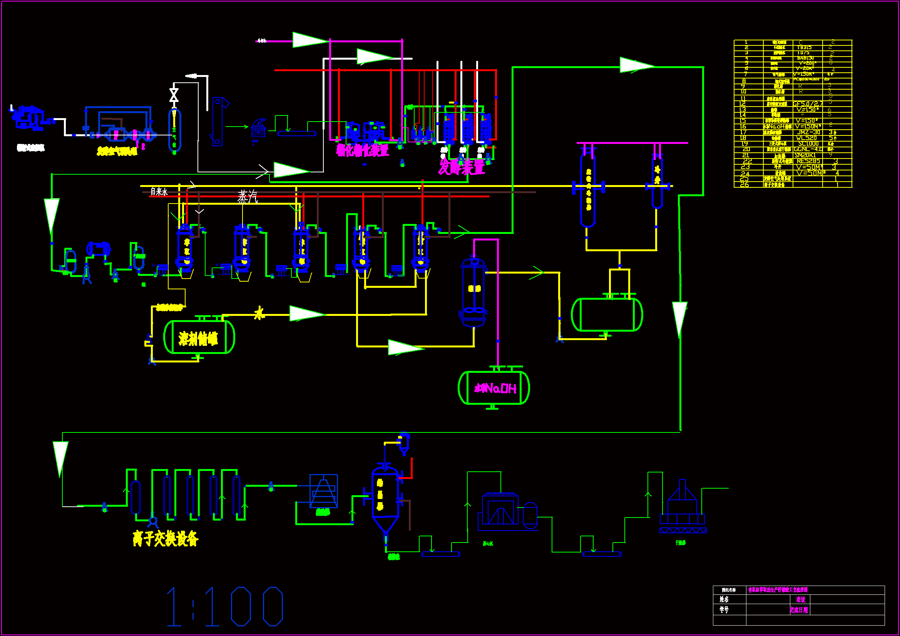Click the yellow label below the air cooler
900x636 pixels.
pyautogui.click(x=117, y=151)
